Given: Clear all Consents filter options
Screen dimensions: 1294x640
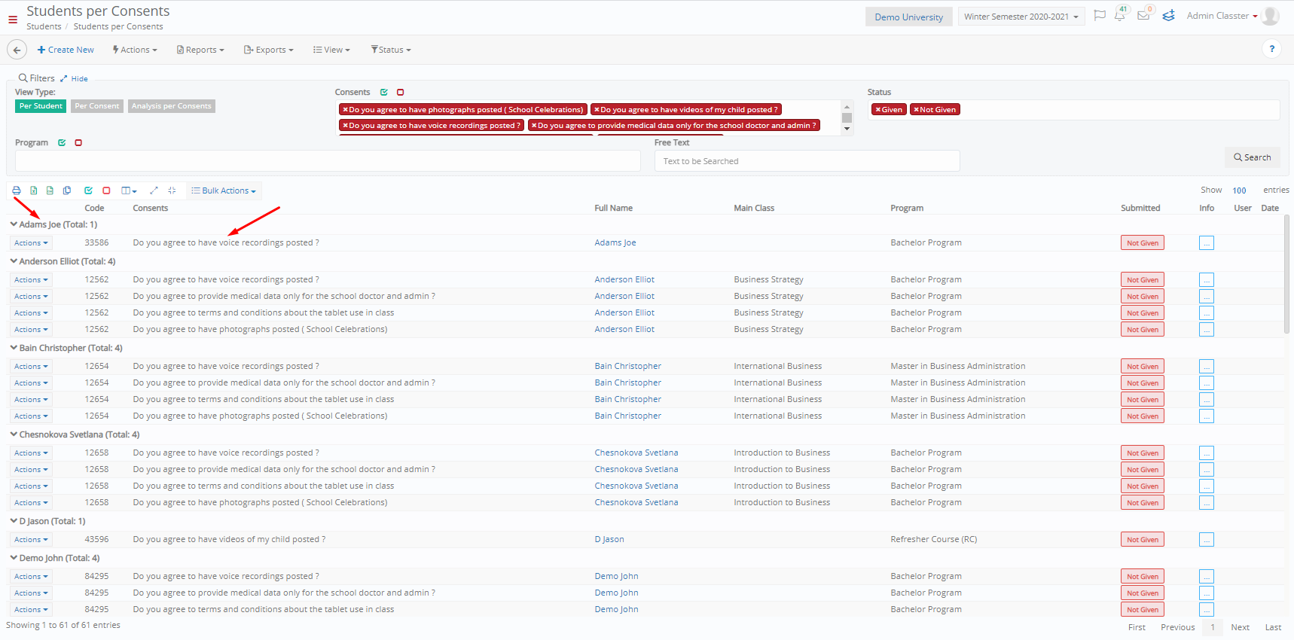Looking at the screenshot, I should pos(401,92).
